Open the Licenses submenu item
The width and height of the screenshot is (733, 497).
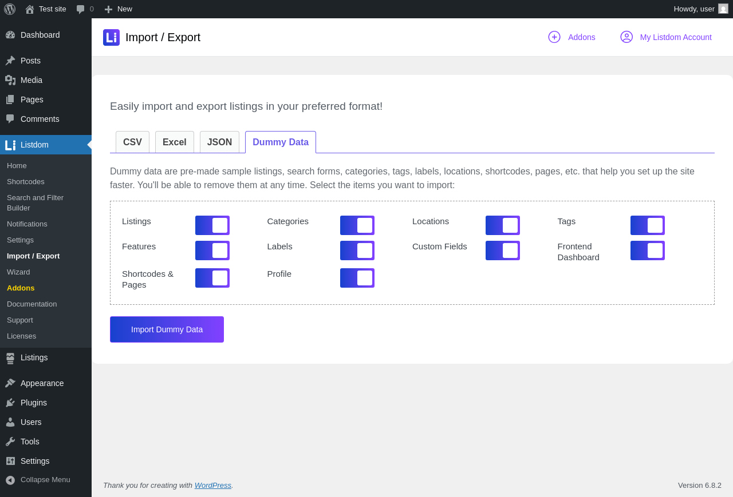tap(46, 336)
